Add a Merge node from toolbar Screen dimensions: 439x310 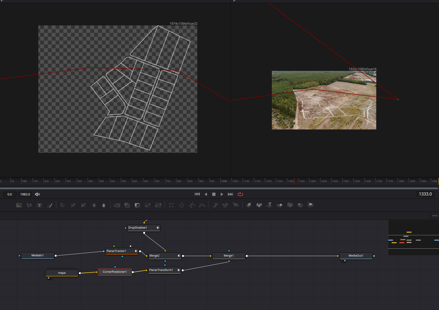117,205
